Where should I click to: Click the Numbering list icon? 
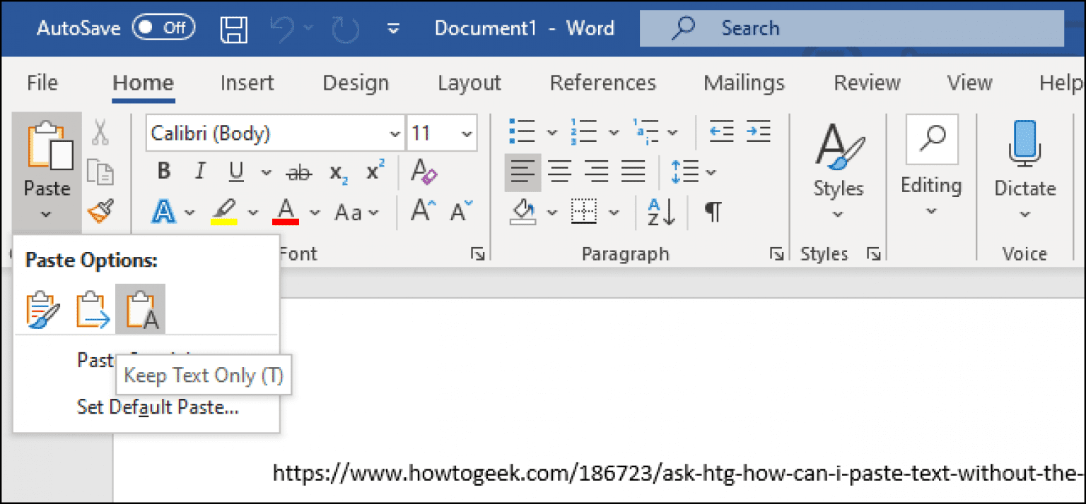(x=584, y=131)
